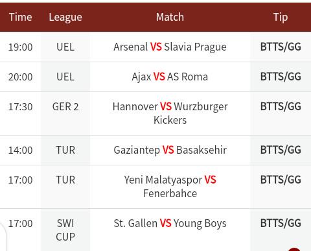This screenshot has height=251, width=311.
Task: Click the BTTS/GG tip for Ajax match
Action: click(x=281, y=77)
